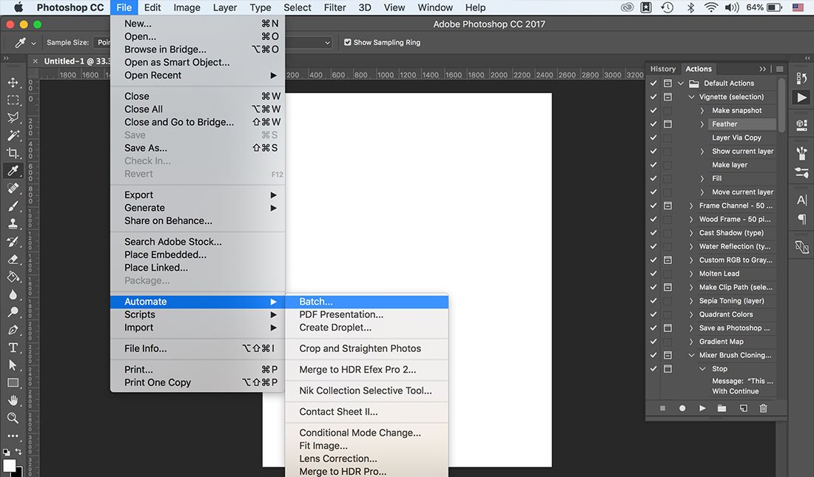Expand the Sepia Toning (layer) action

[x=692, y=301]
